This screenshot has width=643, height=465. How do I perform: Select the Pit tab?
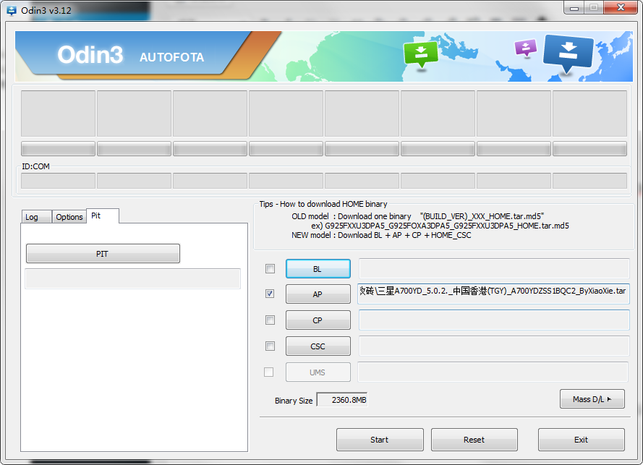tap(103, 216)
